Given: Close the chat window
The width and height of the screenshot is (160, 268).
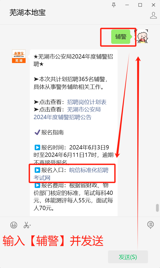Looking at the screenshot, I should (154, 5).
